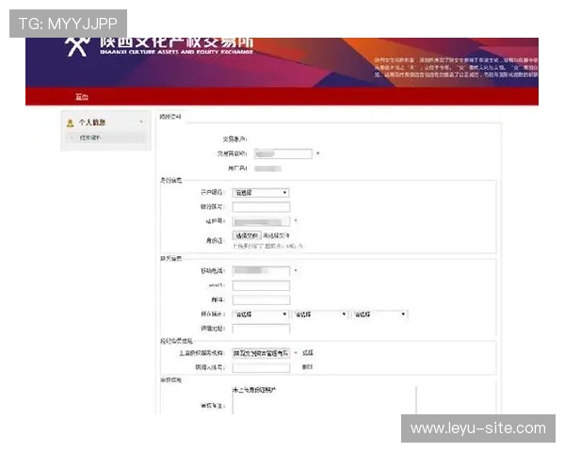Click the 删除 link beside the broker field

[307, 367]
